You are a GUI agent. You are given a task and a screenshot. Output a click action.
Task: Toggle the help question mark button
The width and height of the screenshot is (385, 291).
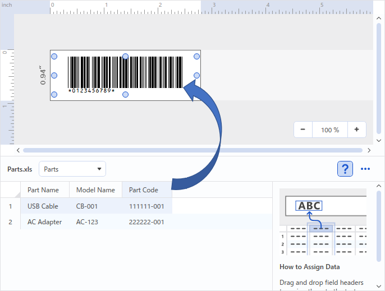click(345, 169)
